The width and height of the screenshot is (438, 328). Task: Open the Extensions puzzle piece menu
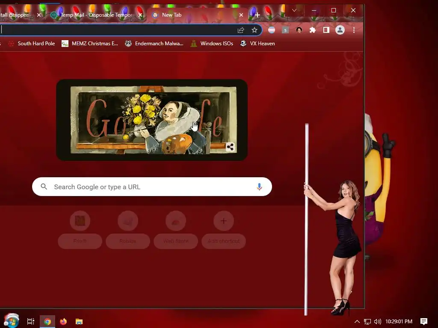[x=313, y=30]
